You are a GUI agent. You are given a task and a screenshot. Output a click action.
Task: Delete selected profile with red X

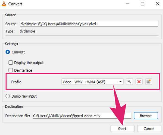pos(139,82)
